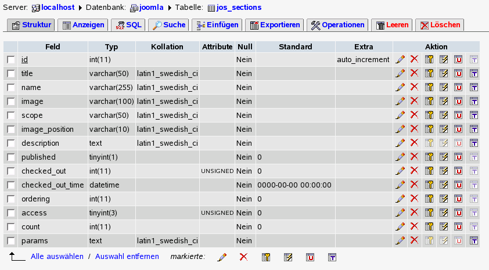Add fulltext for marked fields at bottom
This screenshot has width=489, height=270.
[x=332, y=257]
